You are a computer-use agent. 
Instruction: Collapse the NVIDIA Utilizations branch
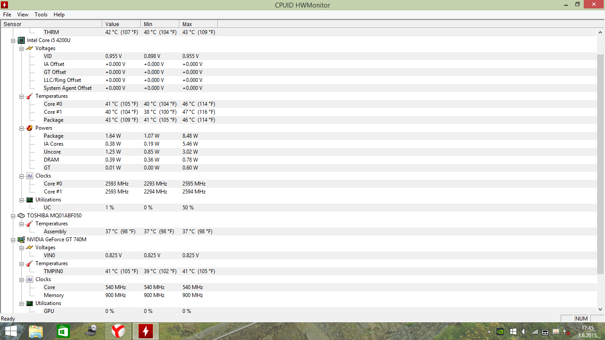click(x=21, y=303)
